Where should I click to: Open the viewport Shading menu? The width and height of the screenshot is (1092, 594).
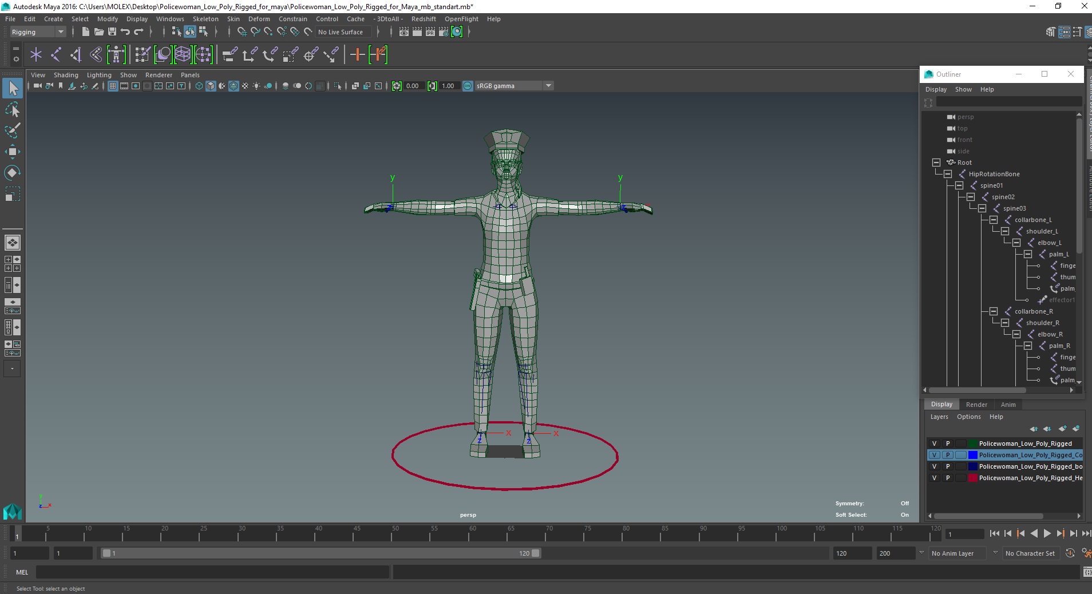(x=66, y=75)
